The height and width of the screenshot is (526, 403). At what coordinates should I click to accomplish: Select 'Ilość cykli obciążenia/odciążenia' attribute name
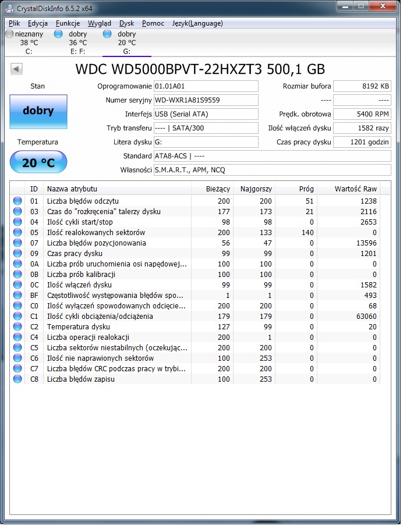[x=100, y=316]
